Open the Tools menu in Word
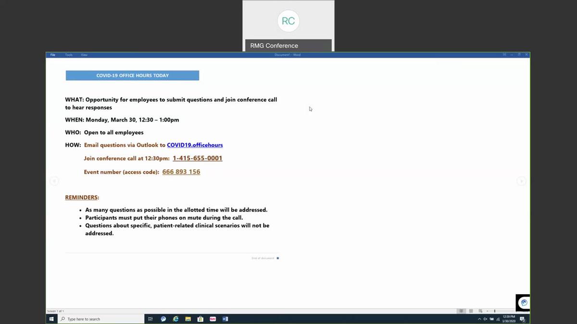This screenshot has height=324, width=577. click(x=69, y=55)
